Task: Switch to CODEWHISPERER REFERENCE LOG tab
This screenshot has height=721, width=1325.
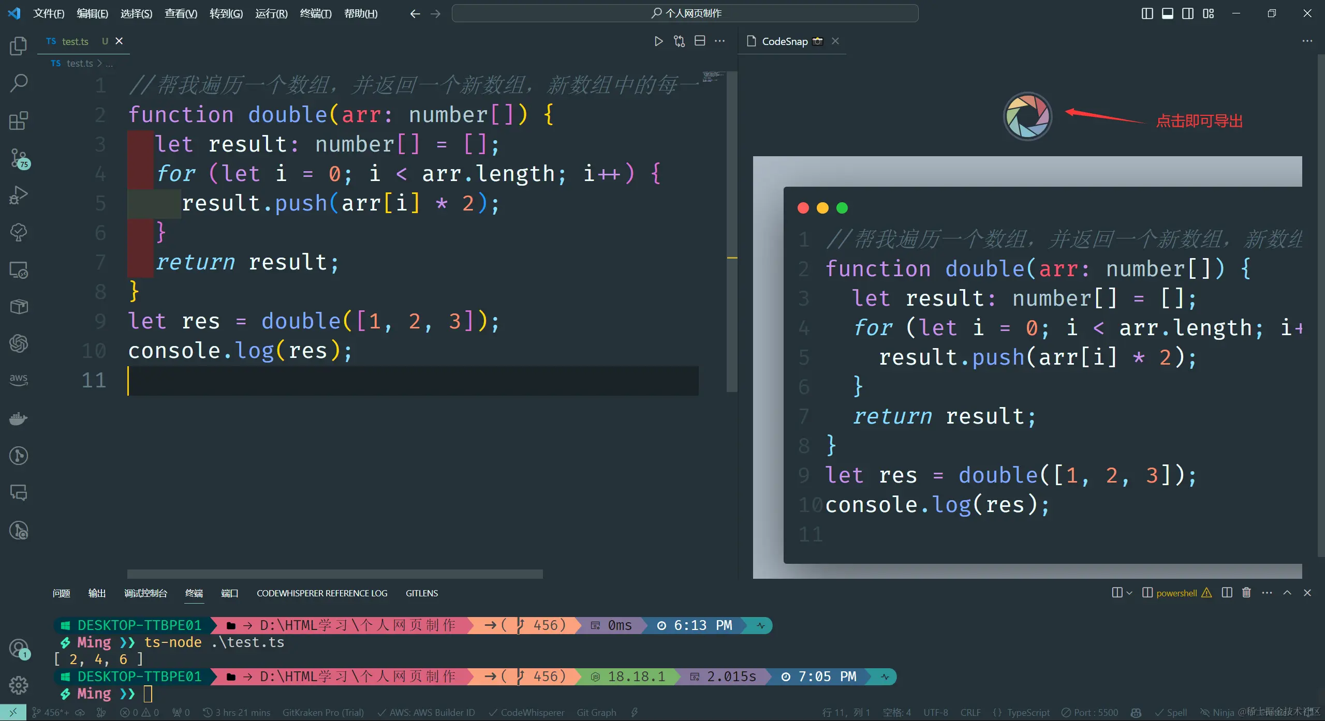Action: pos(322,593)
